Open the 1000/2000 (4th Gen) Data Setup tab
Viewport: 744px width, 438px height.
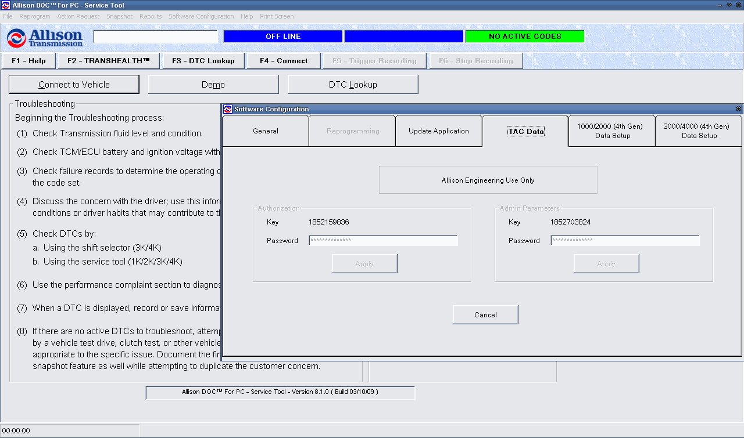613,131
